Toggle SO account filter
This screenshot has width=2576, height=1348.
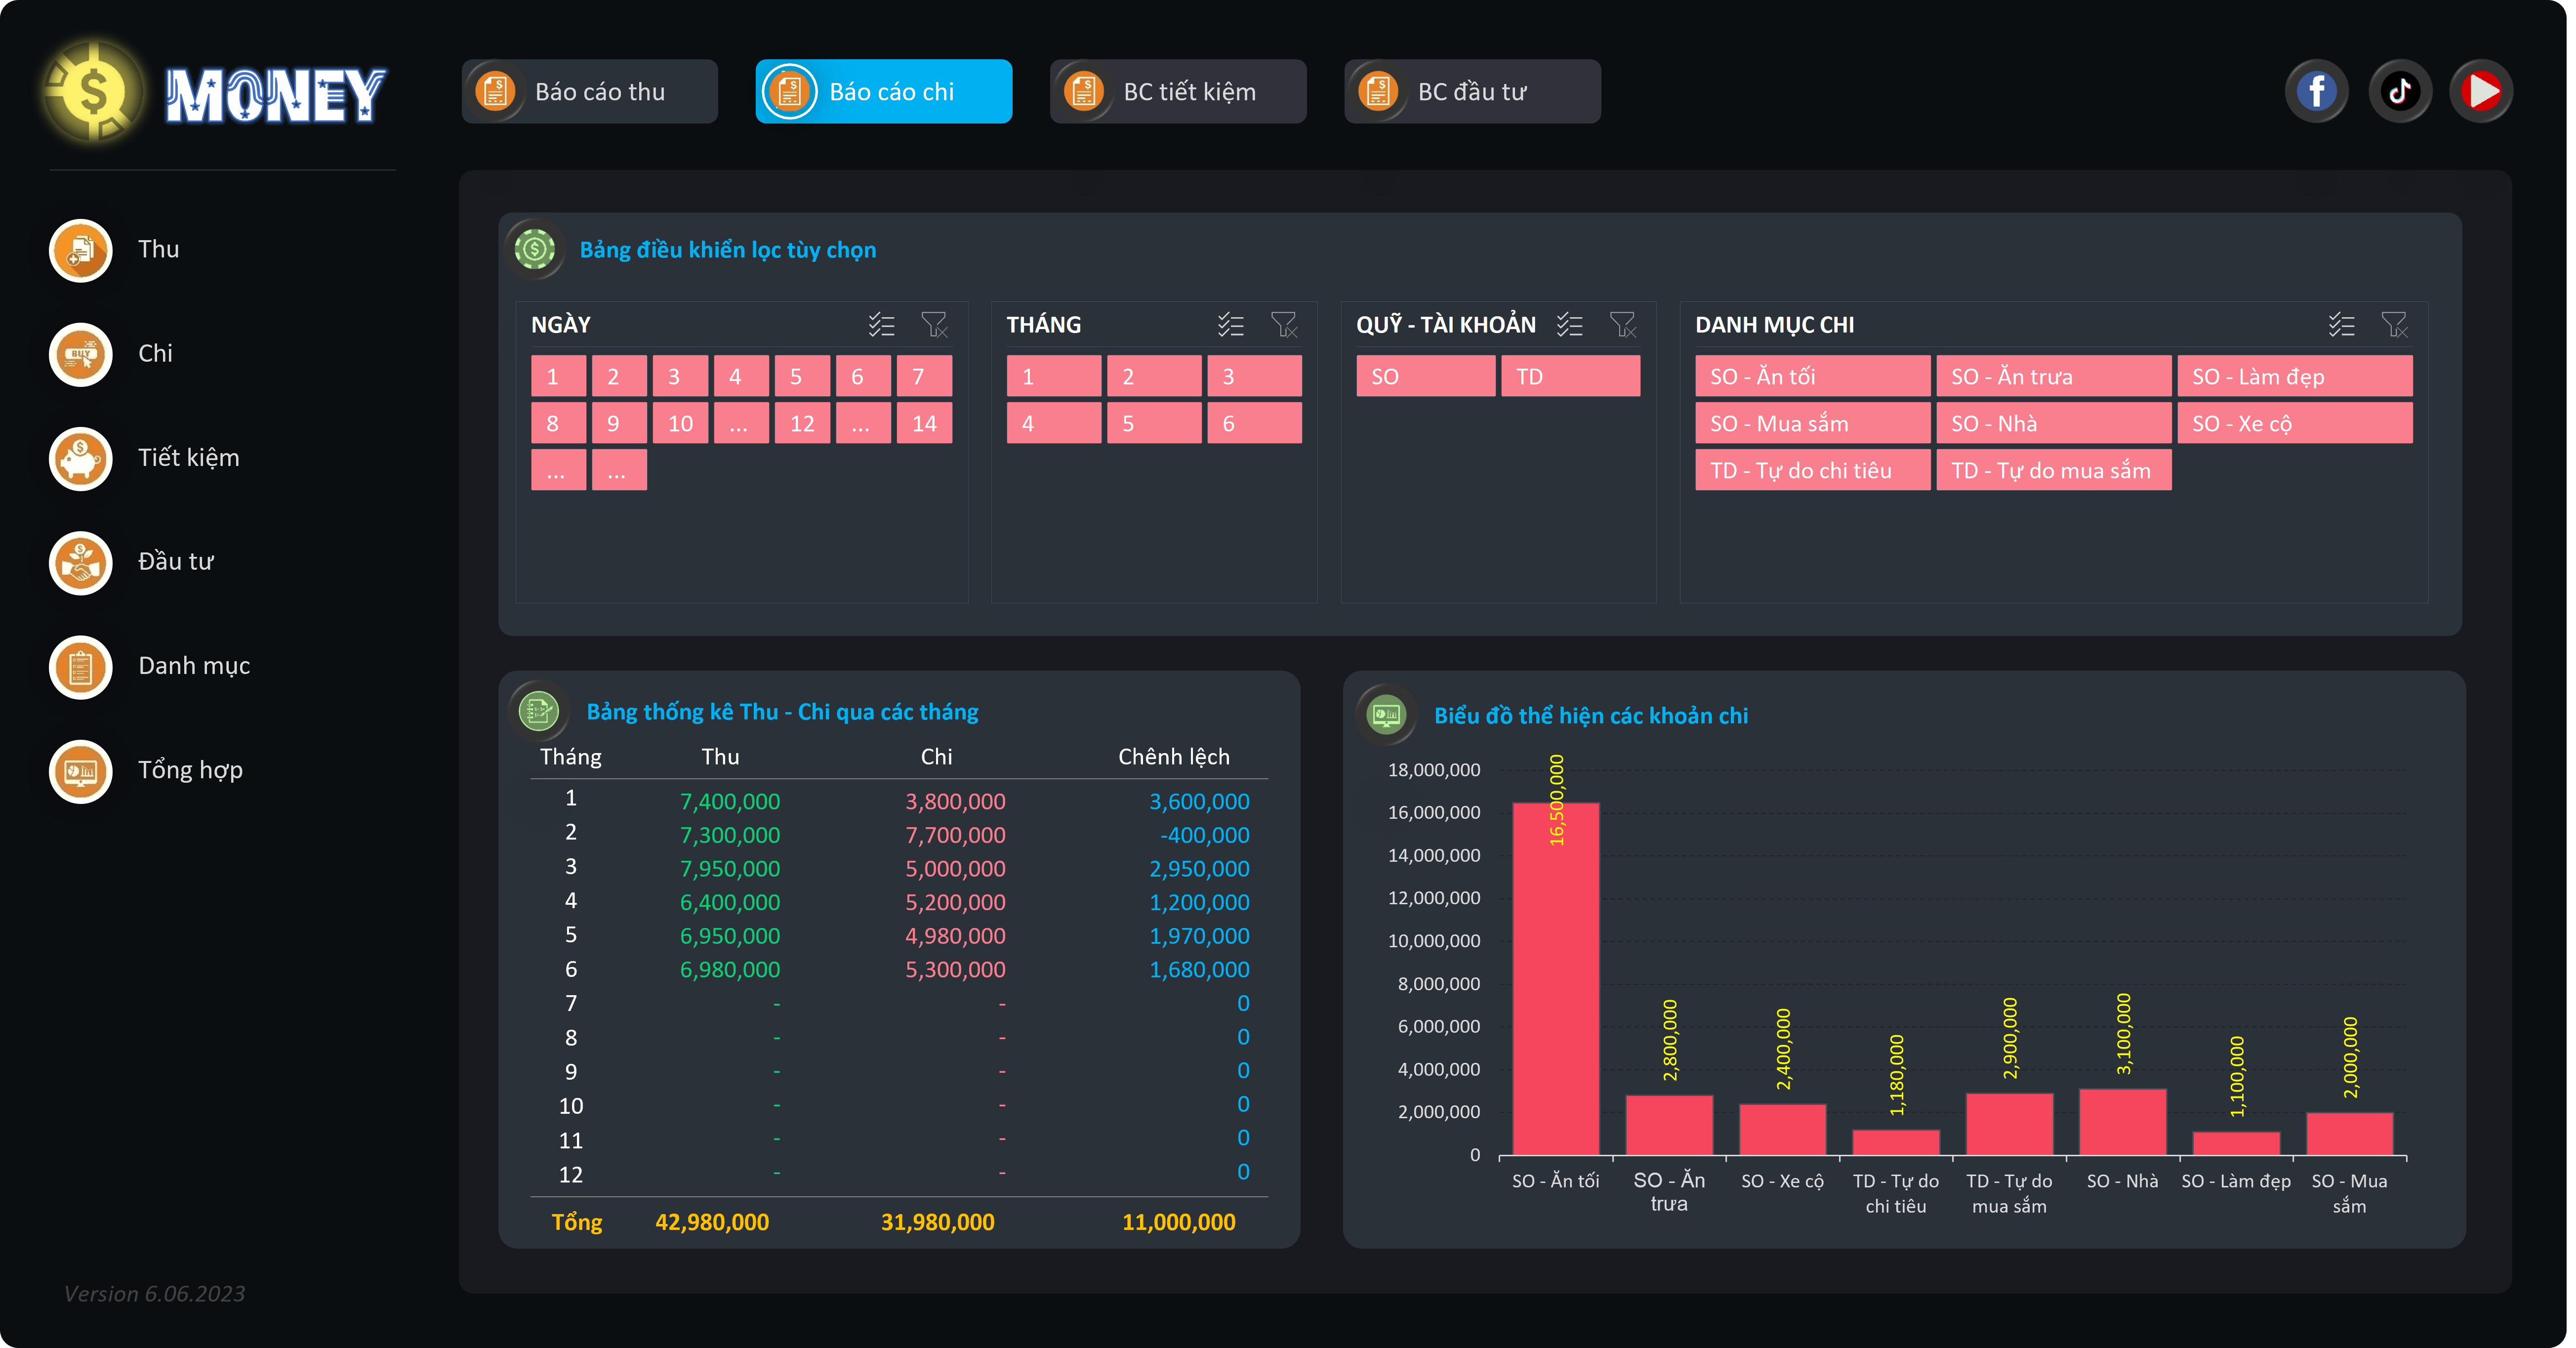(x=1425, y=376)
